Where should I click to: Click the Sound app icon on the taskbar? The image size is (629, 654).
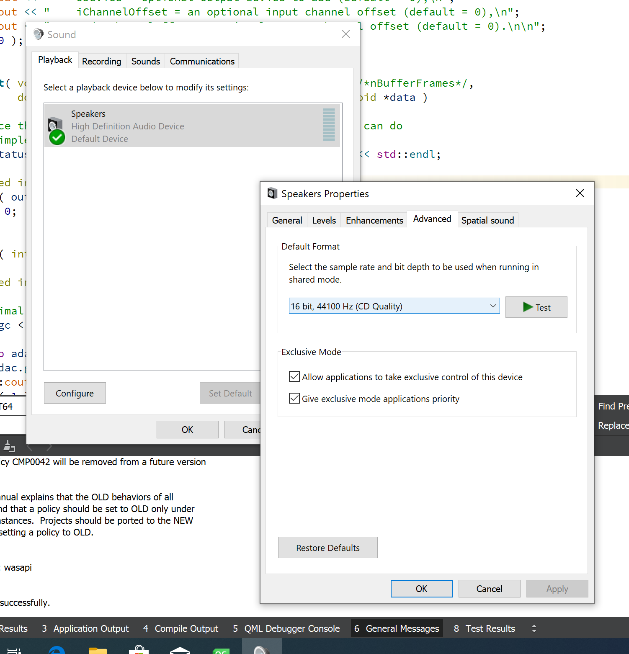point(262,649)
